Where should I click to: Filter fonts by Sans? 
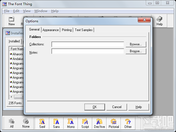click(56, 123)
